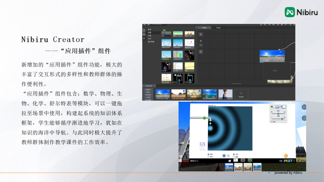Choose the 物理 physics category
The width and height of the screenshot is (324, 182).
150,33
